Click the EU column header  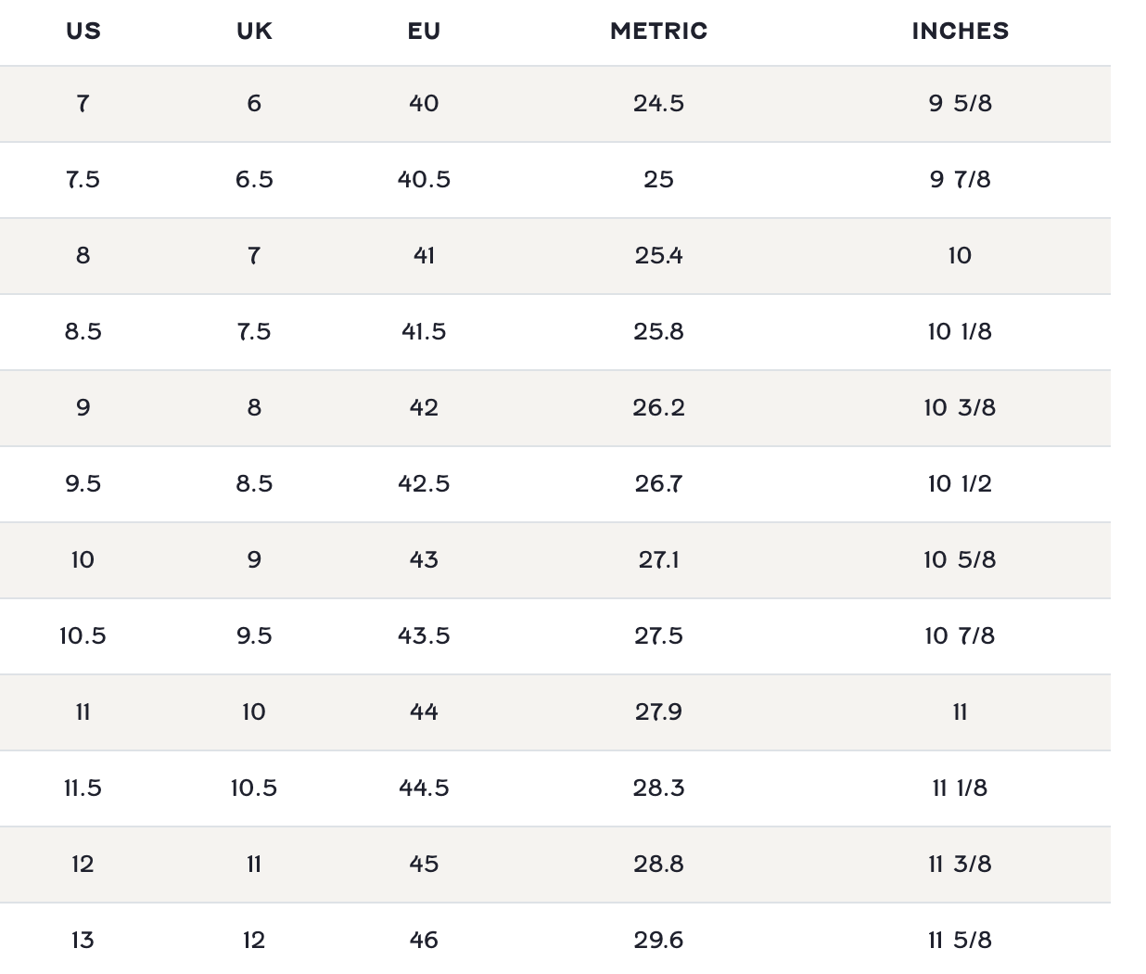pos(424,31)
